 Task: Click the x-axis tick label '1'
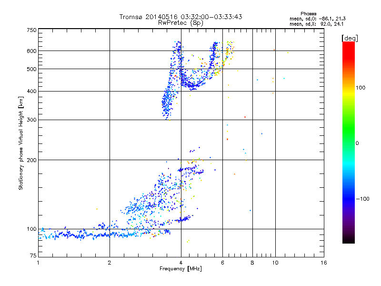pos(38,263)
